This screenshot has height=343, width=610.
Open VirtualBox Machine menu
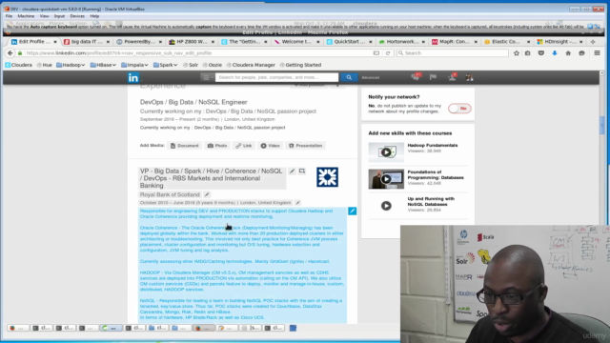click(26, 16)
